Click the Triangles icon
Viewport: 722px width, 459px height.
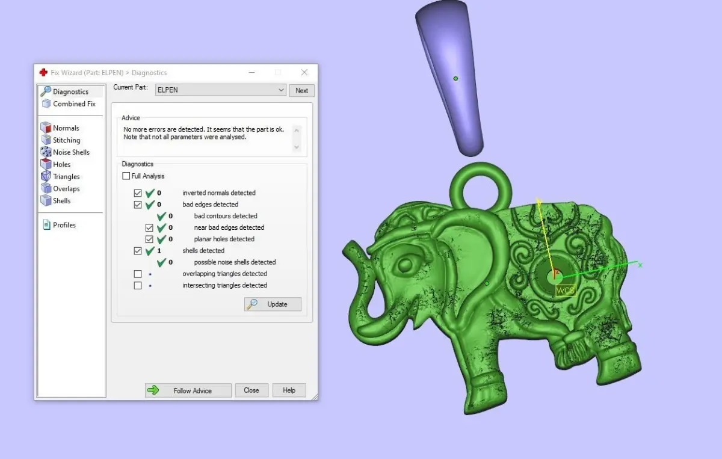pyautogui.click(x=46, y=176)
